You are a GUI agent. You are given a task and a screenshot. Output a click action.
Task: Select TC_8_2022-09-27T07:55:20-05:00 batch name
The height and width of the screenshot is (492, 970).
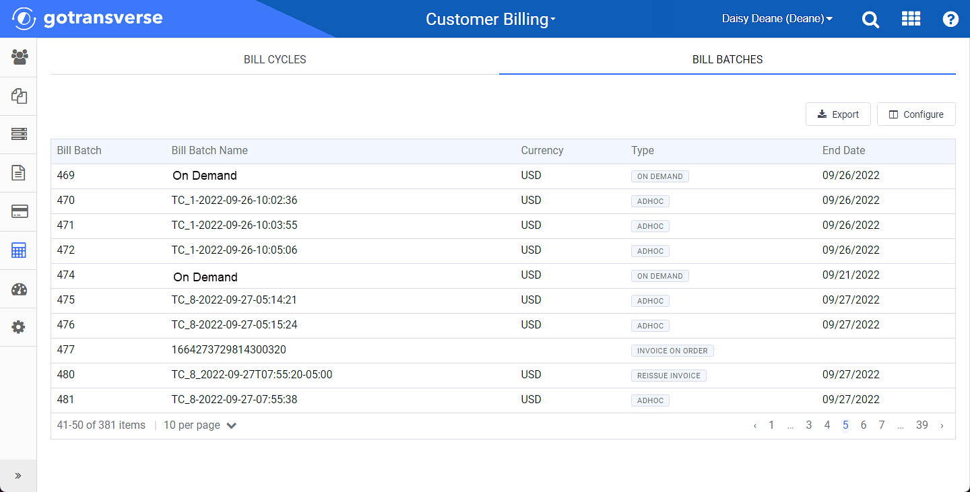(x=252, y=375)
